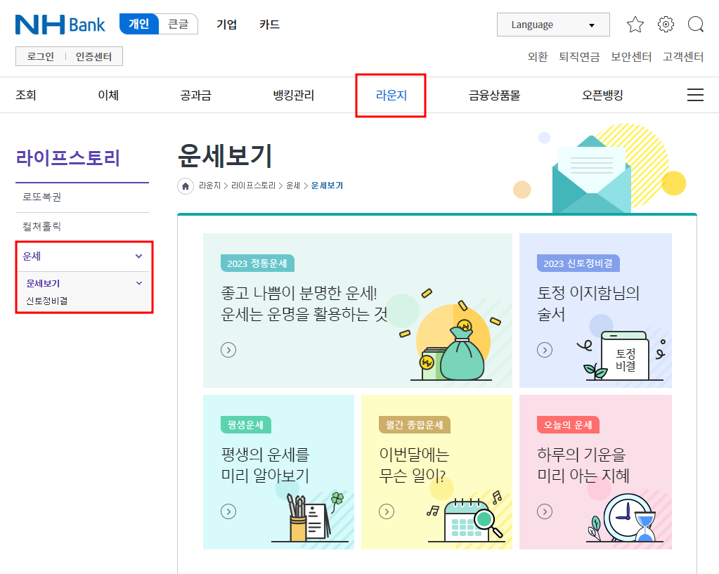Open the 외환 link
The width and height of the screenshot is (719, 574).
(538, 56)
